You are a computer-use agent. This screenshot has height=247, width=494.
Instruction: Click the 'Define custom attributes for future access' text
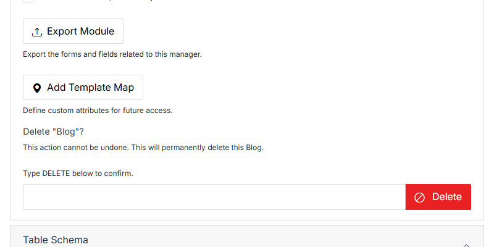pos(98,111)
